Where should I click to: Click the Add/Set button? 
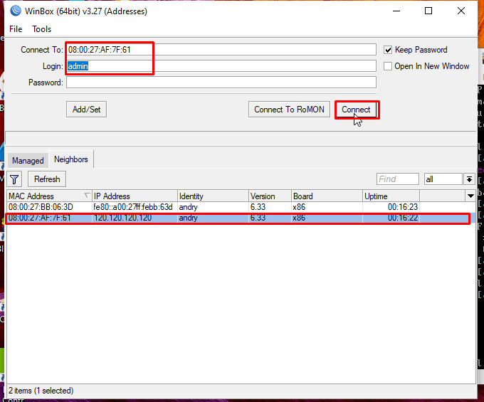pyautogui.click(x=87, y=110)
